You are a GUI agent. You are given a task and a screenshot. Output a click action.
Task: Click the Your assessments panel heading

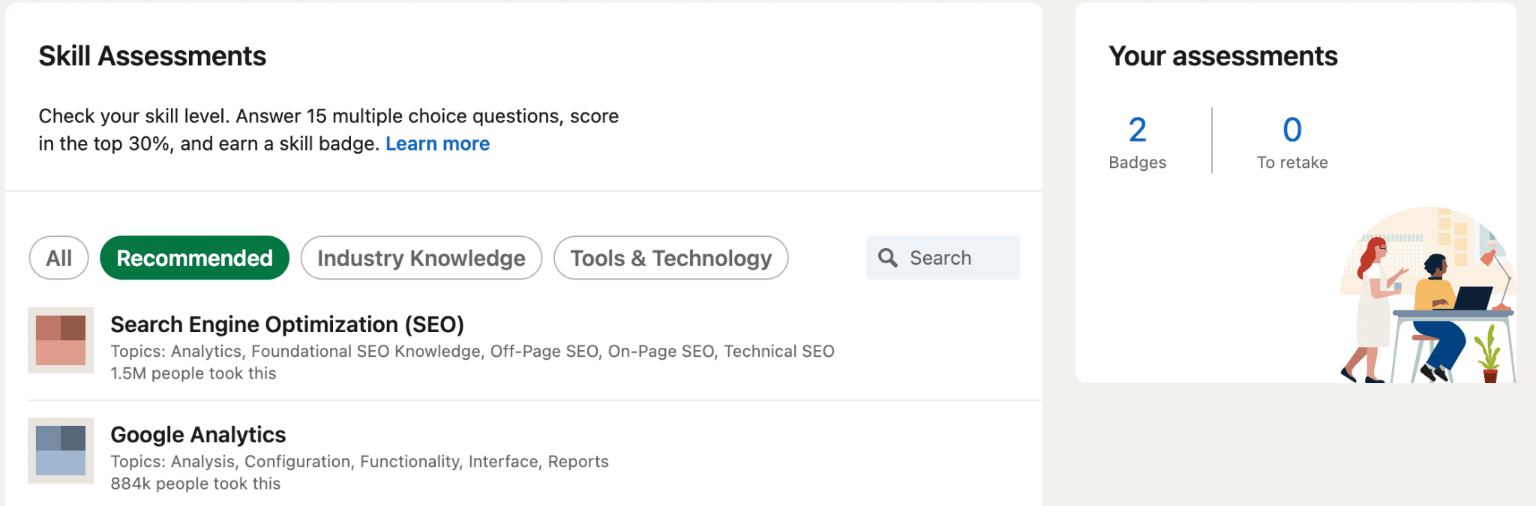tap(1222, 56)
